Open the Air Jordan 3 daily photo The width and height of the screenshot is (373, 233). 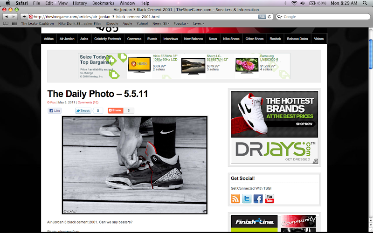(x=135, y=165)
